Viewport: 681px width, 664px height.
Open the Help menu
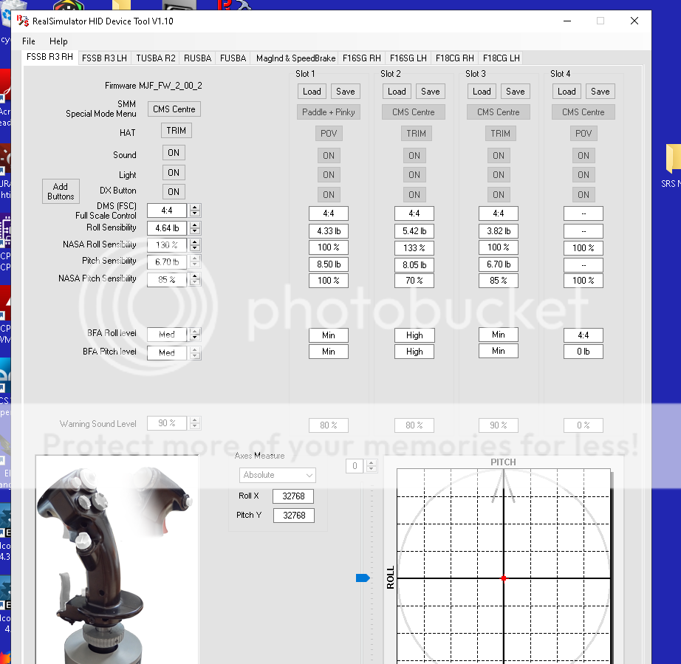point(58,41)
